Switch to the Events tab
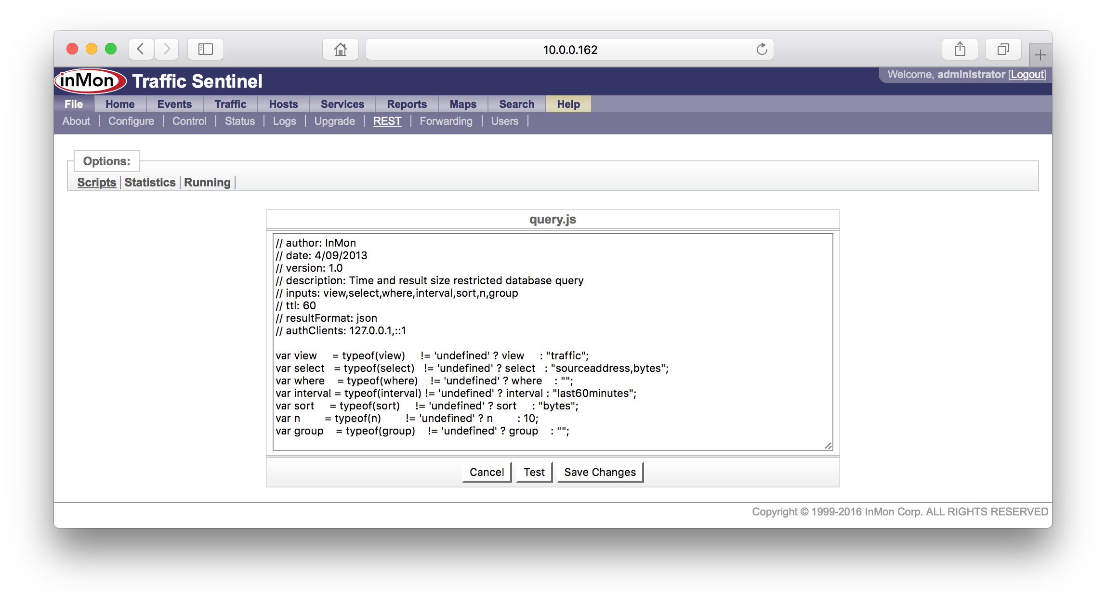1106x605 pixels. coord(174,104)
